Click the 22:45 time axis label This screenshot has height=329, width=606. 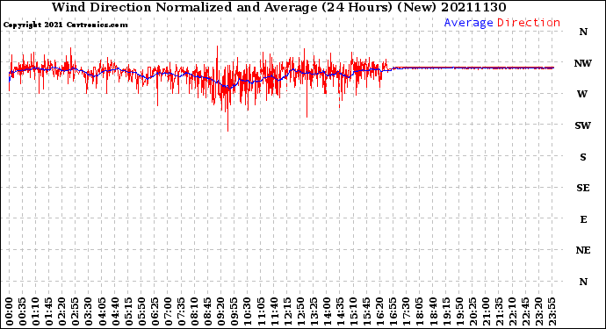[525, 311]
